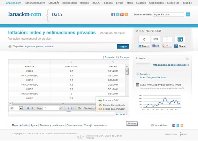The width and height of the screenshot is (198, 141).
Task: Open Twitter icon in header
Action: (118, 14)
